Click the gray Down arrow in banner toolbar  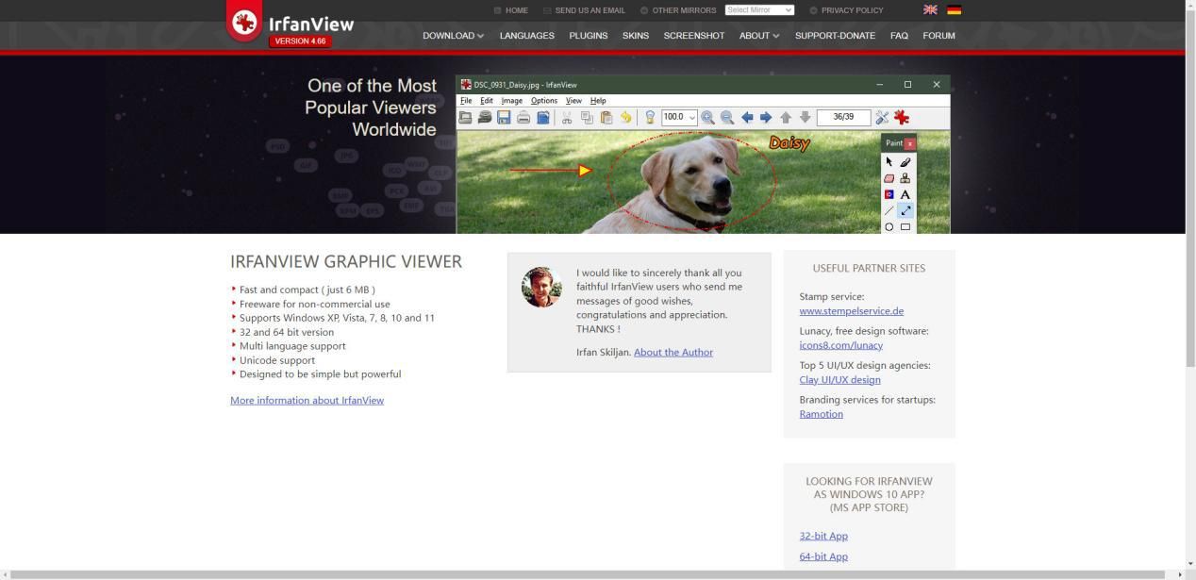point(805,118)
